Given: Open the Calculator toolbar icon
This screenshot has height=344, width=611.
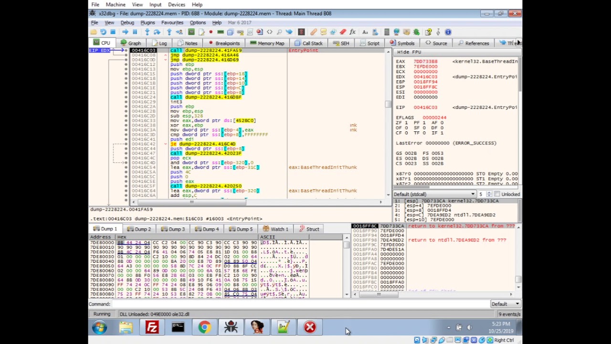Looking at the screenshot, I should pyautogui.click(x=387, y=32).
